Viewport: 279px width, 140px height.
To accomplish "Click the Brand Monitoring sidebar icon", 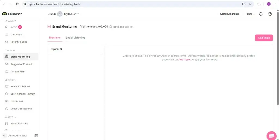I will [7, 57].
